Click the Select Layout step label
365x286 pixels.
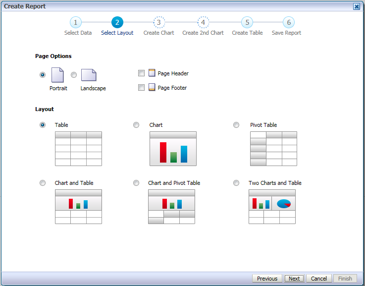pyautogui.click(x=117, y=33)
